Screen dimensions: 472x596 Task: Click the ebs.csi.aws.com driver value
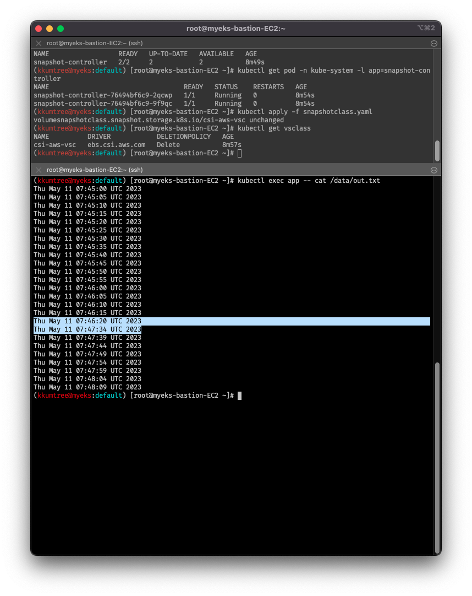pyautogui.click(x=117, y=145)
